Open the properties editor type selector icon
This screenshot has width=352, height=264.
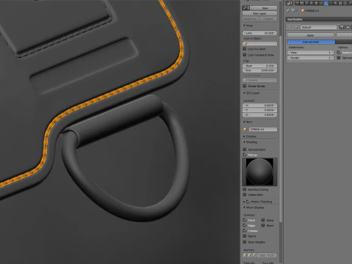point(290,3)
